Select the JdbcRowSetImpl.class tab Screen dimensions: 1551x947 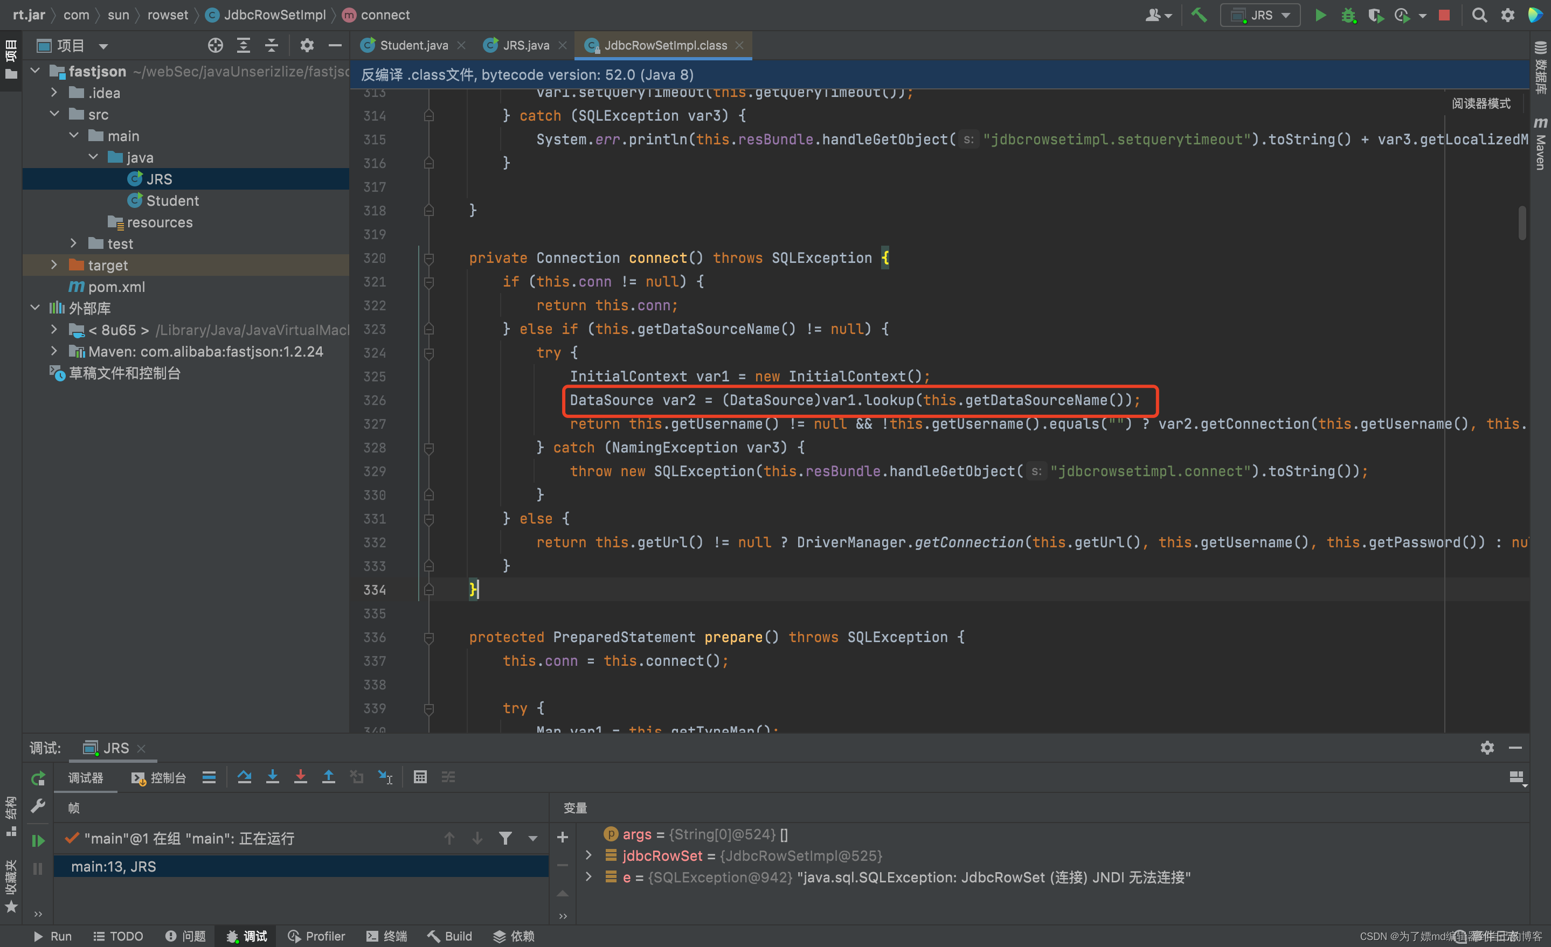tap(655, 44)
